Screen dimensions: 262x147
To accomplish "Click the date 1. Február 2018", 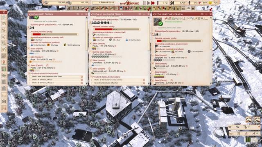I will click(x=106, y=3).
